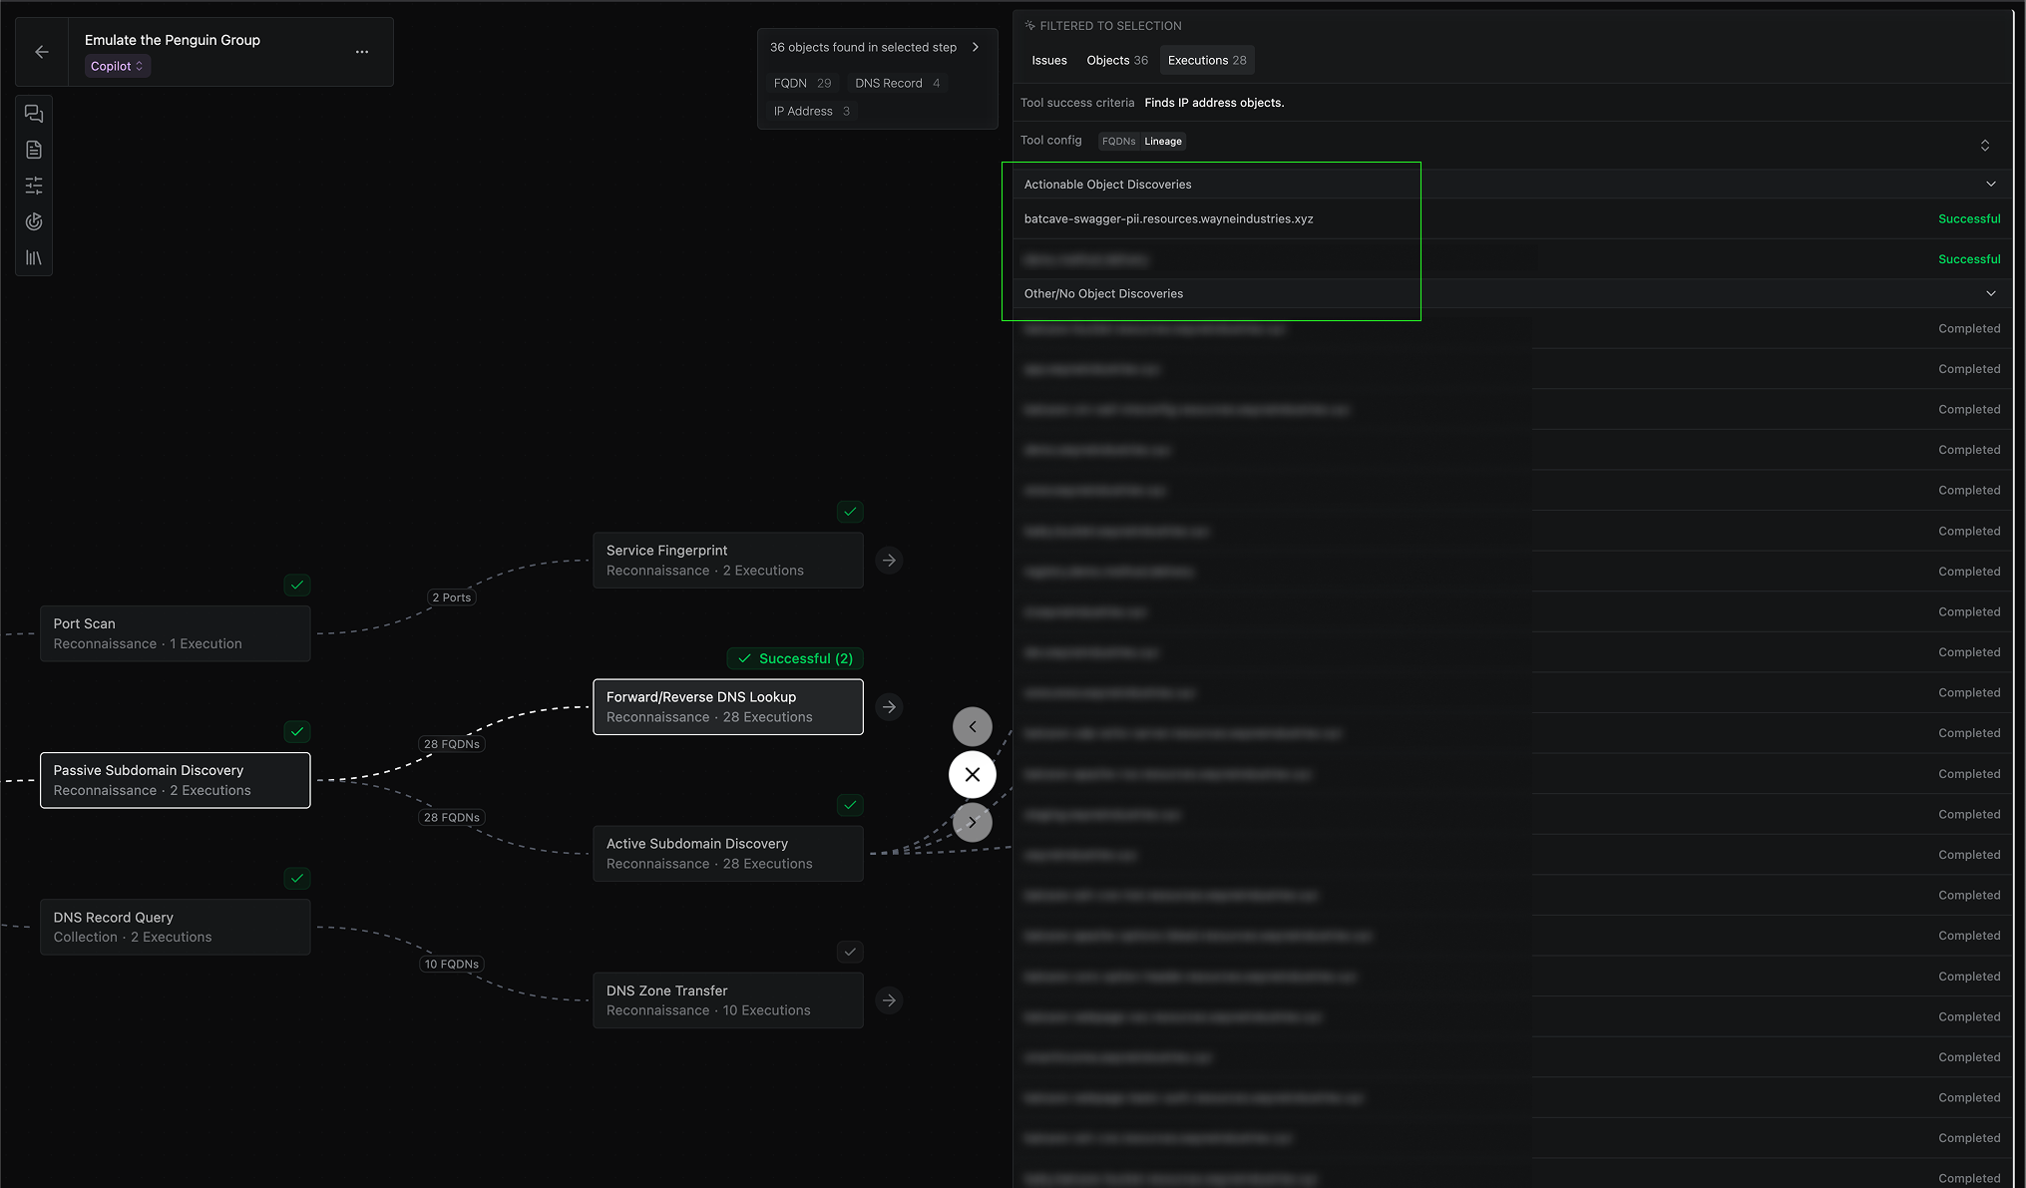
Task: Collapse Other/No Object Discoveries section
Action: point(1990,293)
